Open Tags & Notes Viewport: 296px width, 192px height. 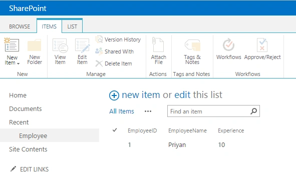tap(192, 52)
